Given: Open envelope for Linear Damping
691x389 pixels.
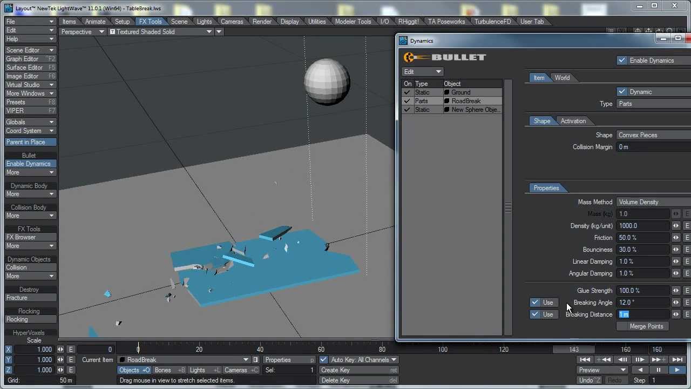Looking at the screenshot, I should pos(687,261).
